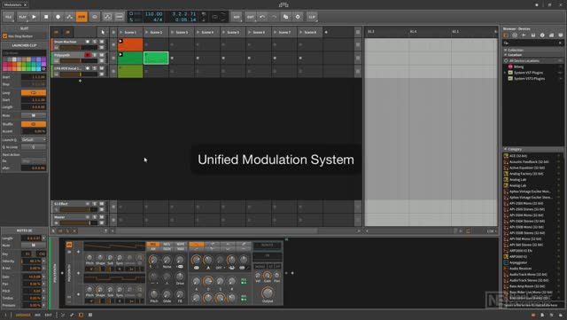
Task: Toggle the automation write icon in the transport bar
Action: tap(69, 17)
